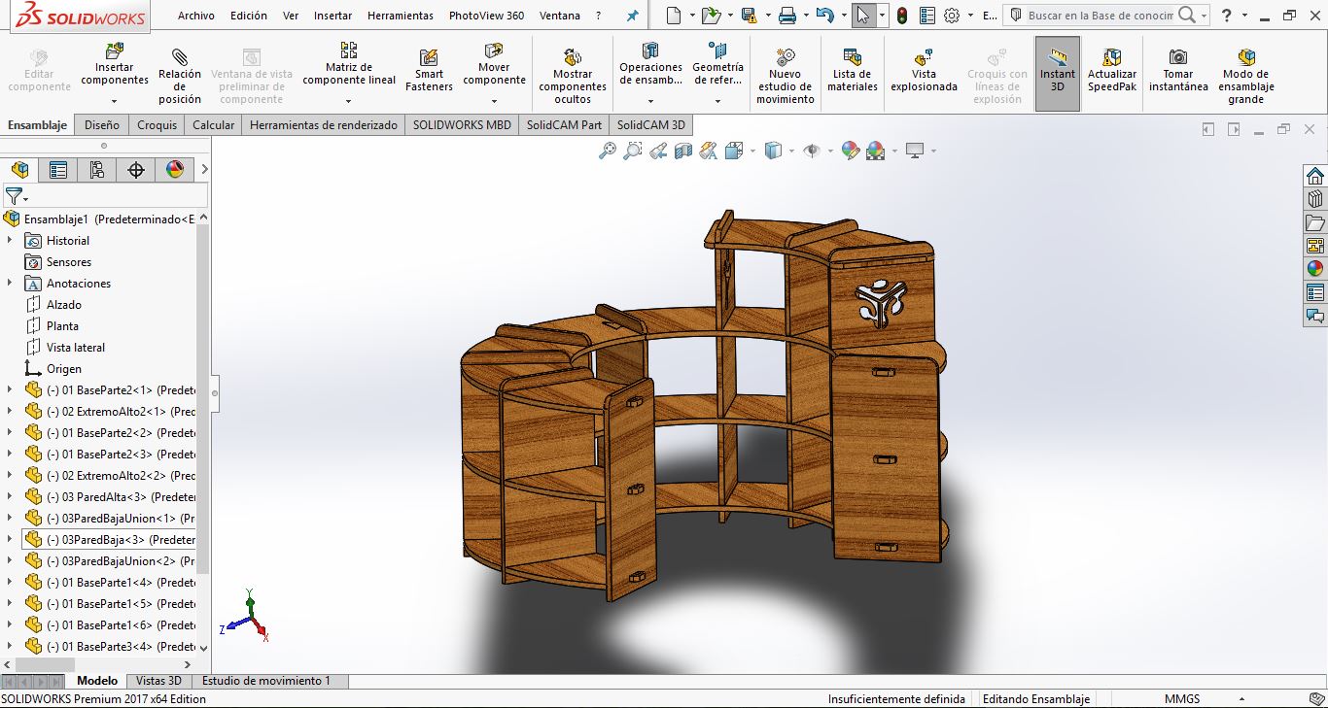This screenshot has width=1328, height=708.
Task: Open the Herramientas menu
Action: [400, 16]
